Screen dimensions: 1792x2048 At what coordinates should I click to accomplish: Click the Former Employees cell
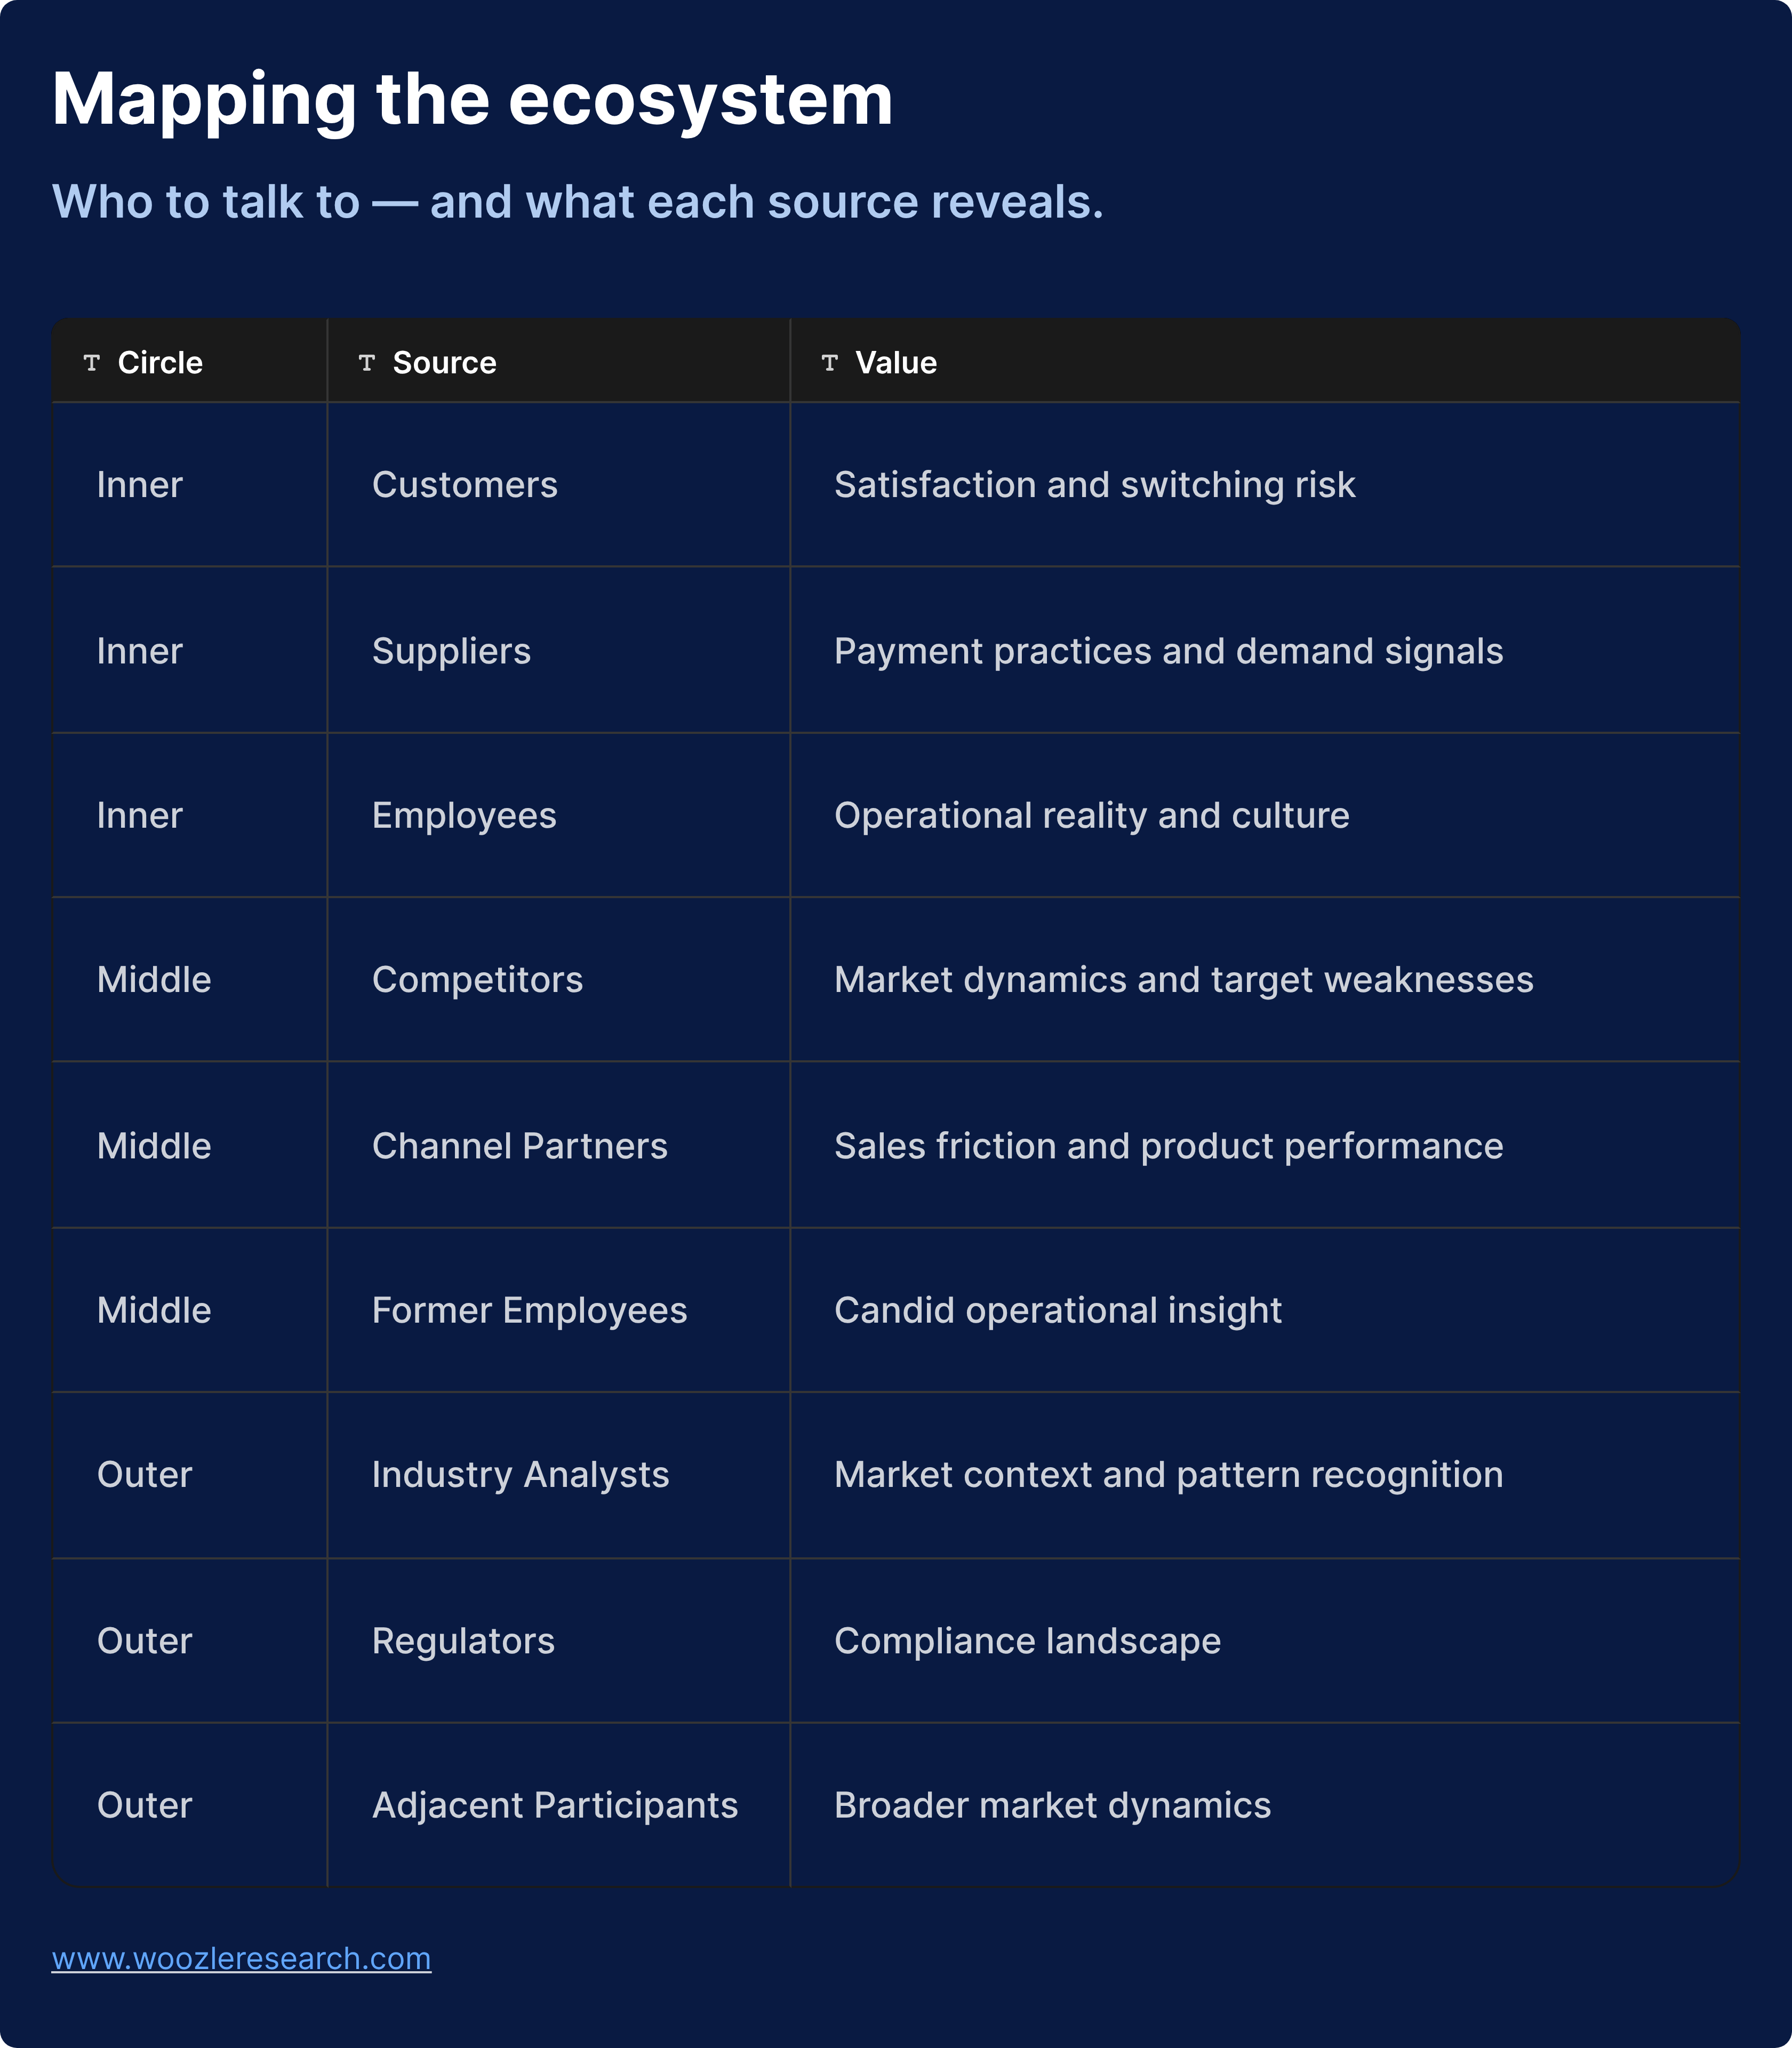[x=529, y=1310]
